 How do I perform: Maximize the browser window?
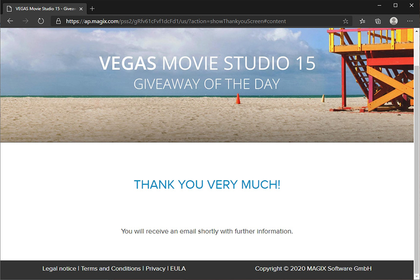396,5
